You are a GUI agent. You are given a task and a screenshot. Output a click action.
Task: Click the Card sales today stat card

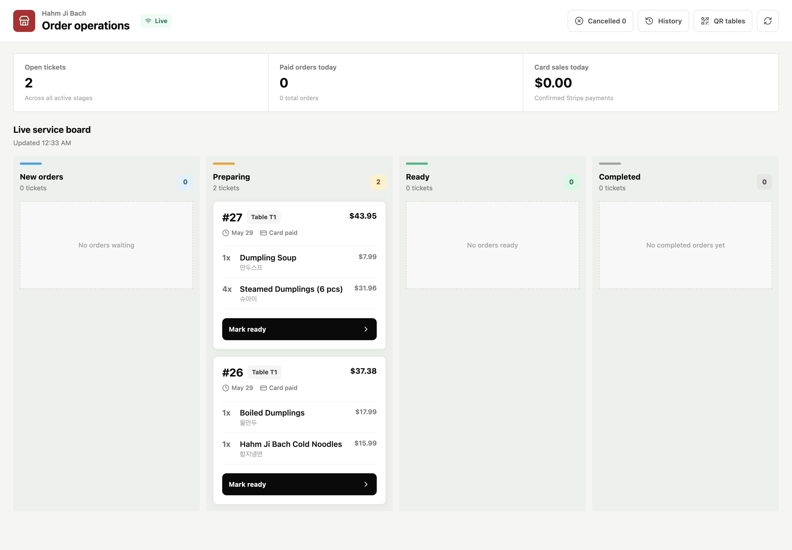click(651, 83)
